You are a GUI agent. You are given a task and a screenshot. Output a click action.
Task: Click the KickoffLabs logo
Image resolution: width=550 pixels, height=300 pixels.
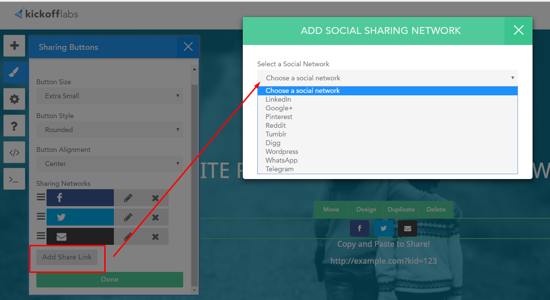[47, 14]
